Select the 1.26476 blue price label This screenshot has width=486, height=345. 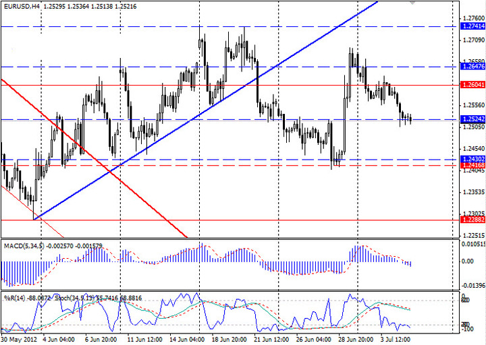pyautogui.click(x=472, y=67)
